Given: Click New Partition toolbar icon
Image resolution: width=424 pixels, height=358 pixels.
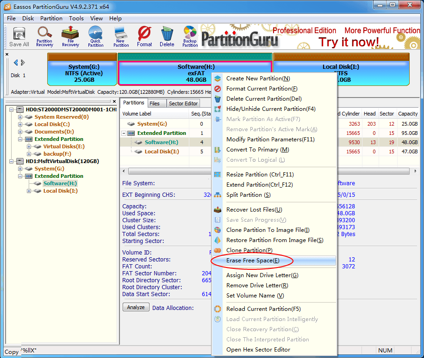Looking at the screenshot, I should [121, 37].
